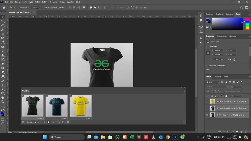
Task: Open the Group auto-select dropdown
Action: click(35, 8)
